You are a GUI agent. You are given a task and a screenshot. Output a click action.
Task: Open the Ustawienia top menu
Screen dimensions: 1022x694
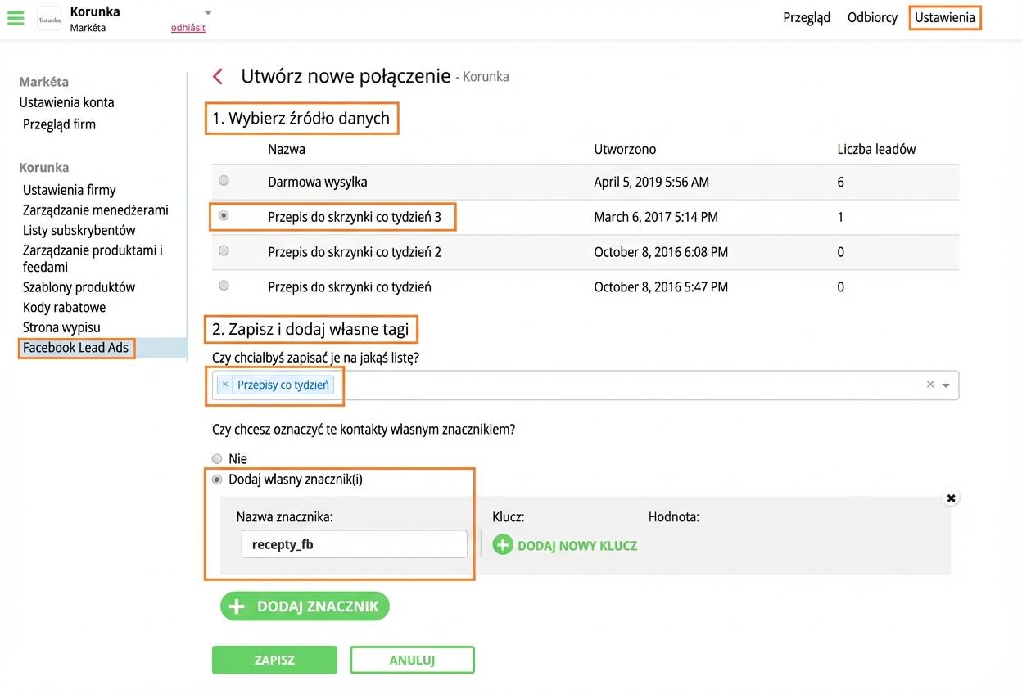click(x=945, y=17)
